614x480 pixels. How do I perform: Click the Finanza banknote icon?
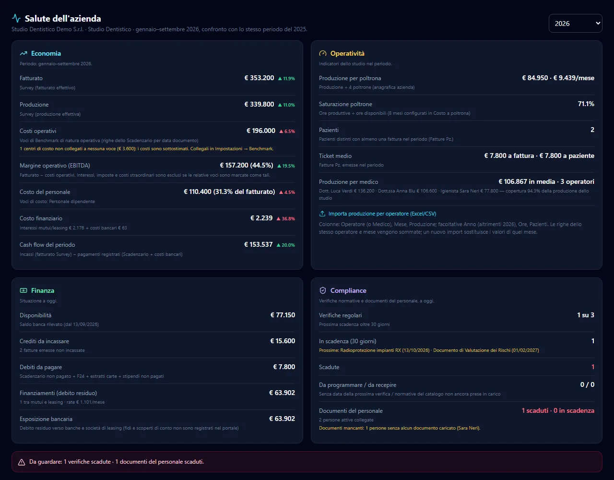(24, 291)
